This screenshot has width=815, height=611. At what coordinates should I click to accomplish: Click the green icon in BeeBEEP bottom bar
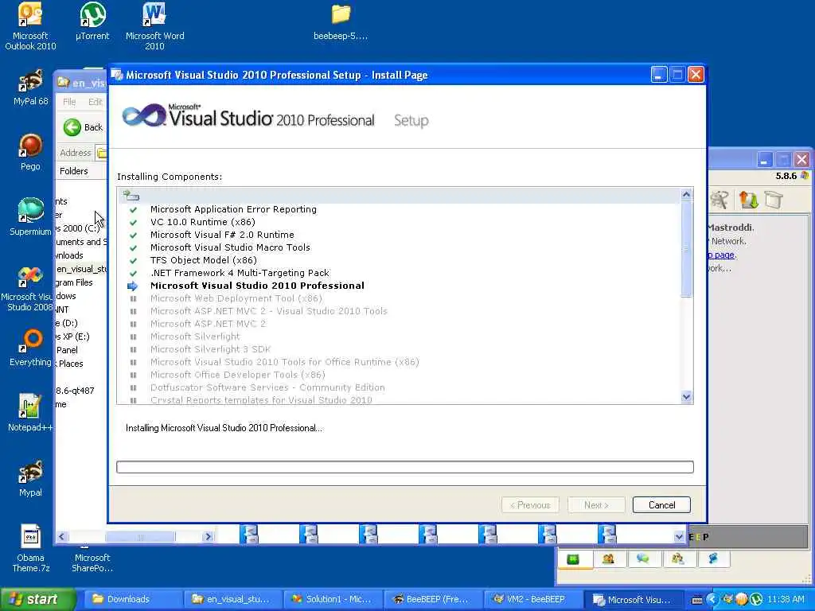point(573,559)
